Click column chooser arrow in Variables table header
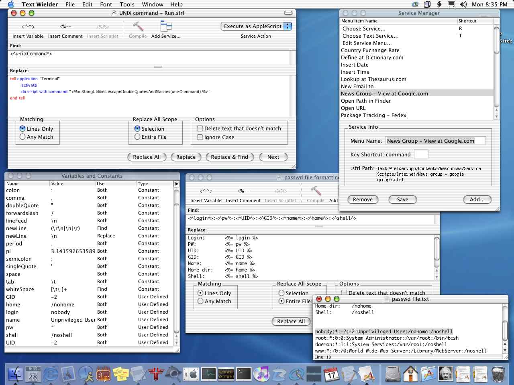This screenshot has height=385, width=514. click(x=176, y=184)
